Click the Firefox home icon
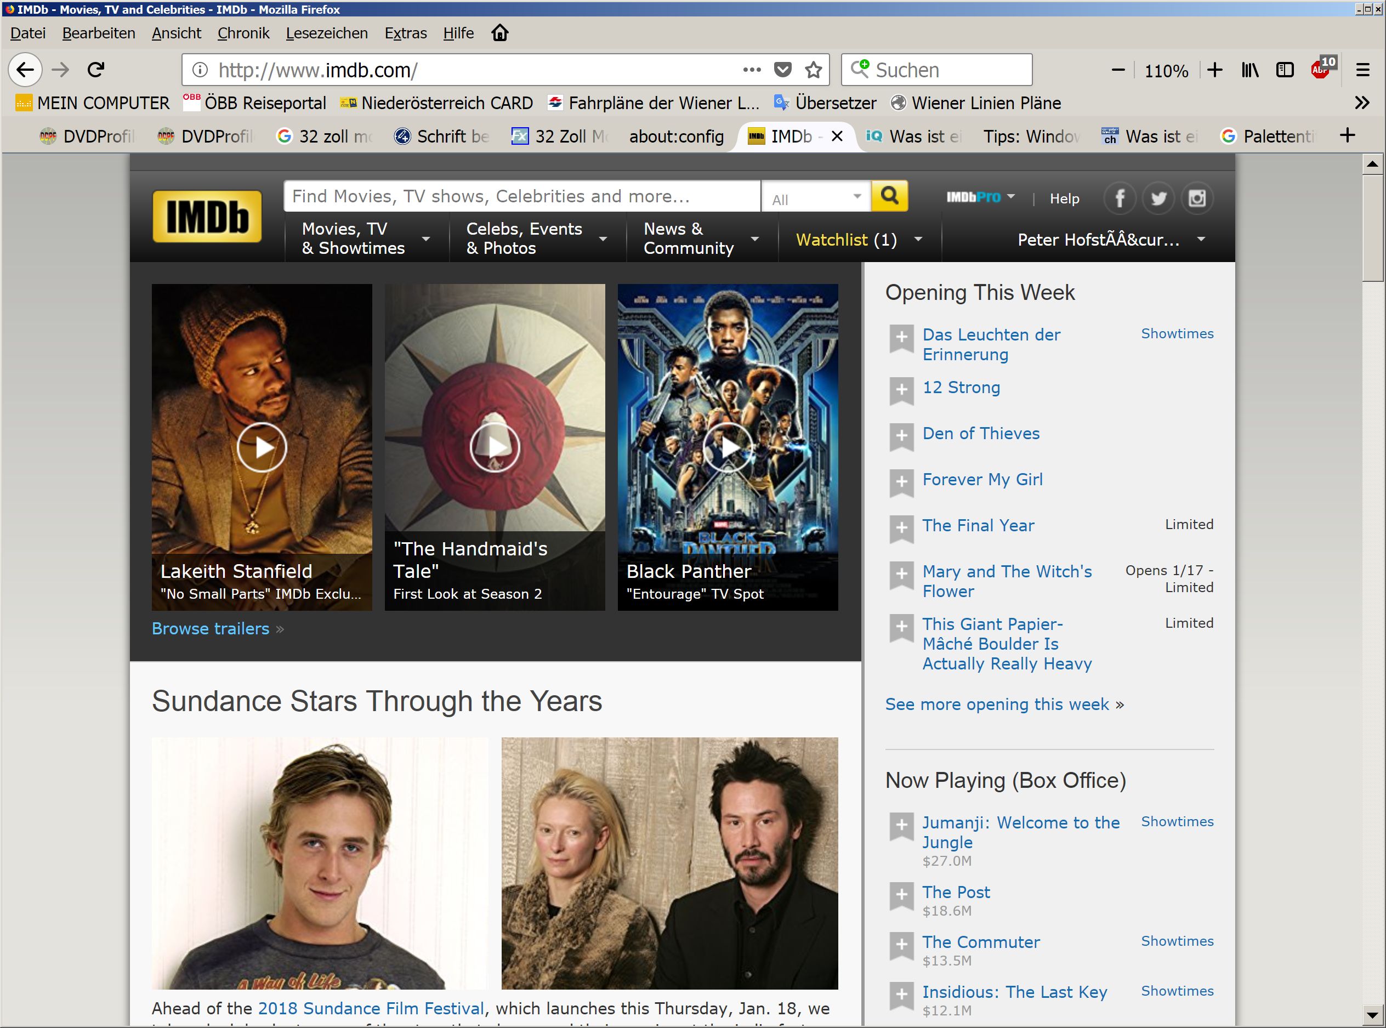This screenshot has height=1028, width=1386. 499,33
